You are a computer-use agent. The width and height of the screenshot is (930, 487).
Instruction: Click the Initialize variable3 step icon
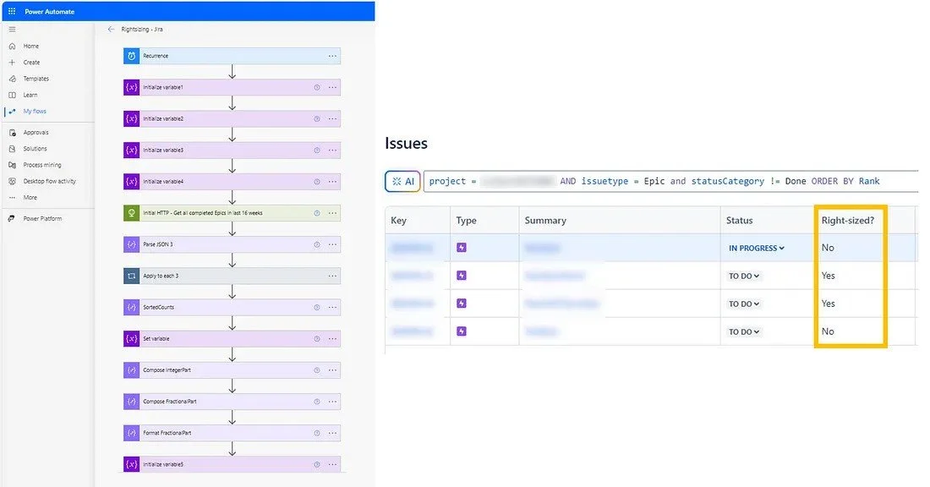[132, 150]
